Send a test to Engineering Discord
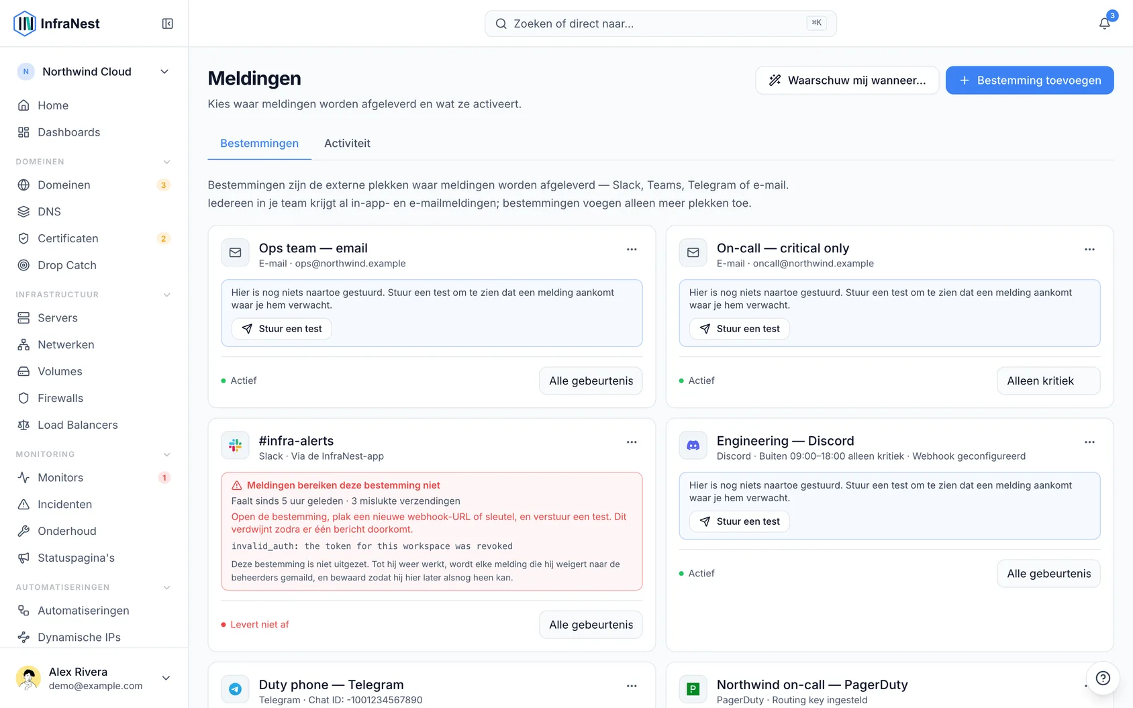Screen dimensions: 1133x708 click(x=740, y=521)
